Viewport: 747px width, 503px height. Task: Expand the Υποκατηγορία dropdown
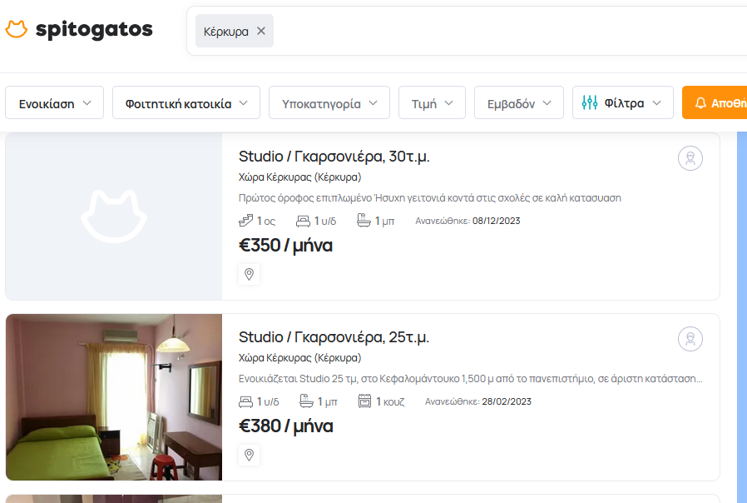click(x=329, y=103)
